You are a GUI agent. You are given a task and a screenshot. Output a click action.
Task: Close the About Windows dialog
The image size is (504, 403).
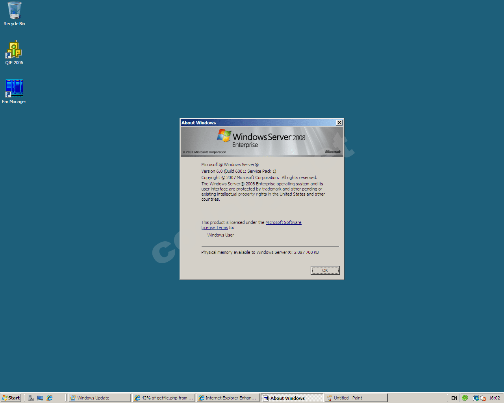pos(339,123)
